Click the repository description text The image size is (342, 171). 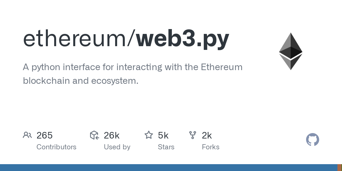[133, 74]
